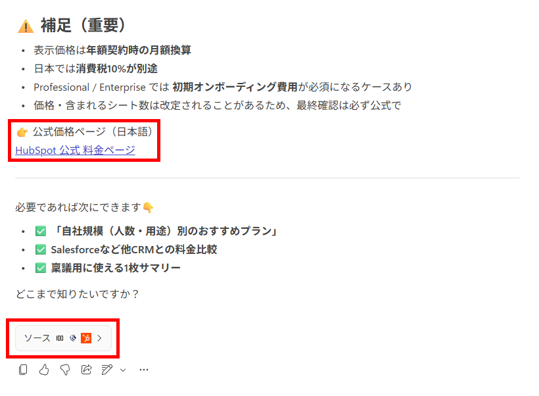Open the share response icon
This screenshot has height=396, width=539.
tap(86, 370)
